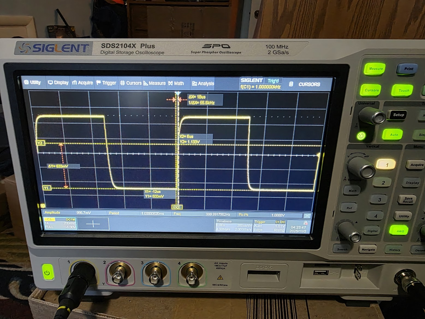Select the X2= 6us cursor label
The width and height of the screenshot is (425, 319).
[x=186, y=137]
